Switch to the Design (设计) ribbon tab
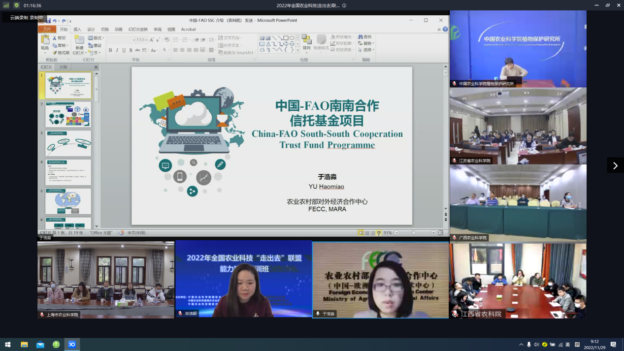Screen dimensions: 624x351 point(91,29)
